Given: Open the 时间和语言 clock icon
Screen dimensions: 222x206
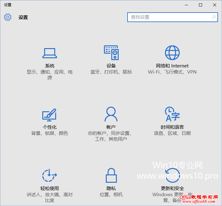Looking at the screenshot, I should pos(172,114).
